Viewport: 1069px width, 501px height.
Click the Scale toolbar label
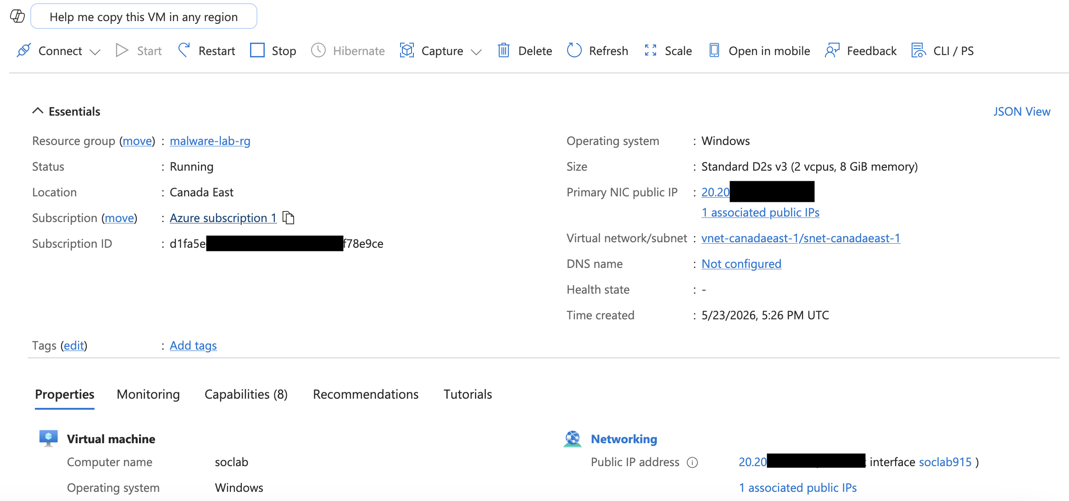pos(678,51)
